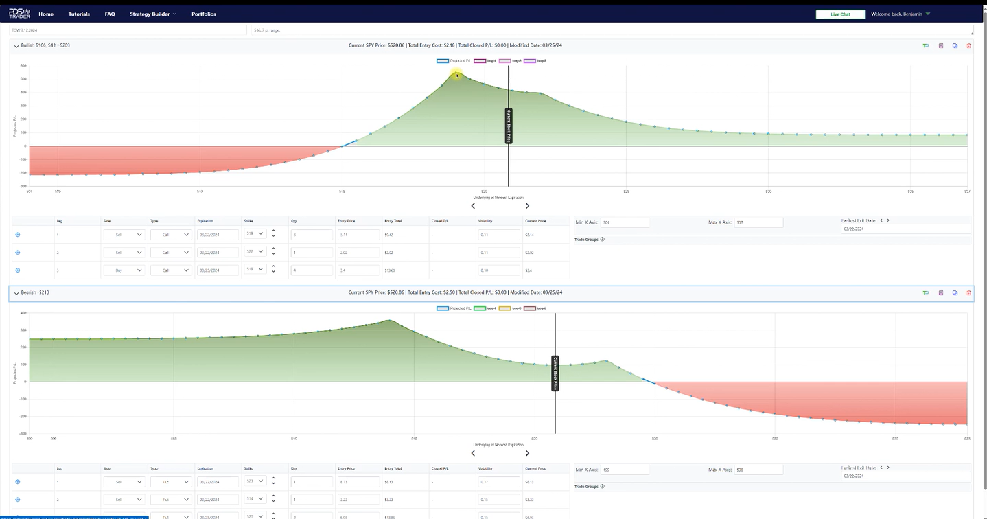Open Strike dropdown showing 522 for Bullish leg 2
Viewport: 987px width, 519px height.
pyautogui.click(x=255, y=252)
